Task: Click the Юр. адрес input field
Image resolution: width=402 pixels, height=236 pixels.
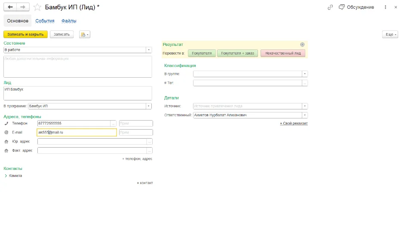Action: (x=92, y=142)
